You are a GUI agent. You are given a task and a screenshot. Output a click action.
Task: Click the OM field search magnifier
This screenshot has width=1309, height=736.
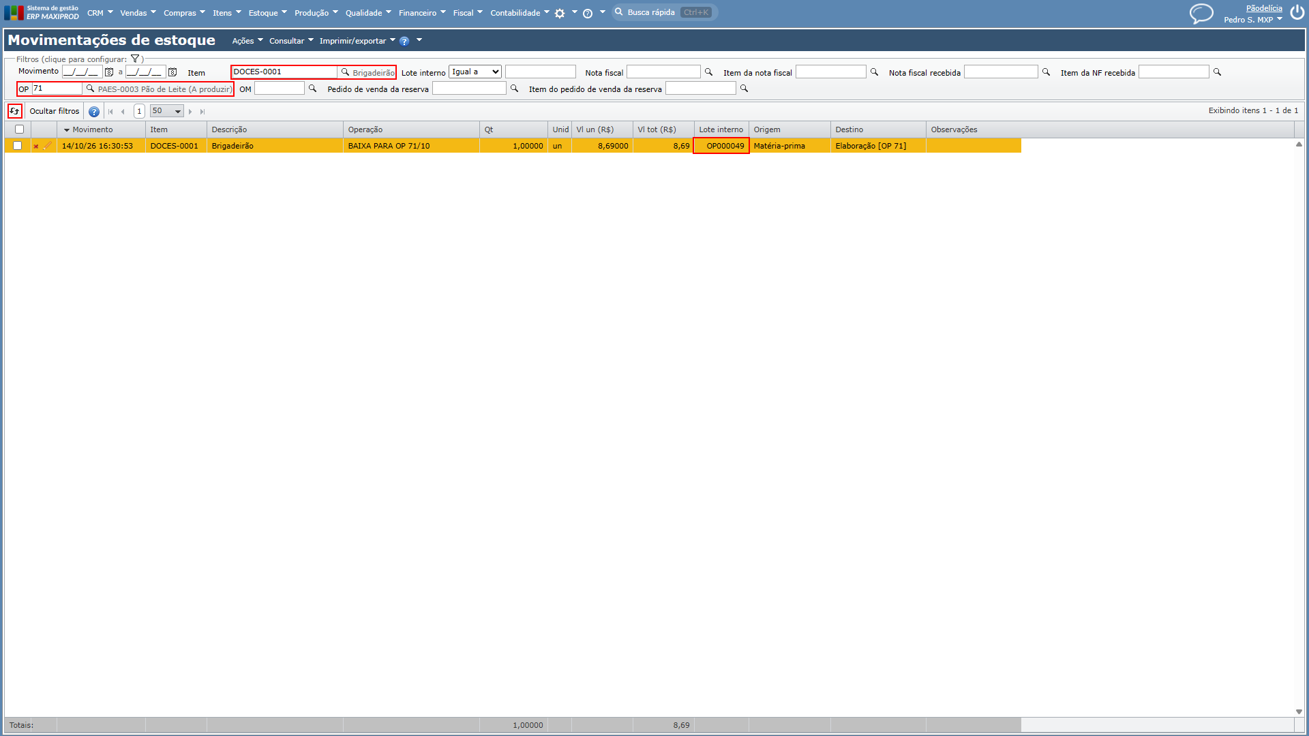pyautogui.click(x=312, y=89)
